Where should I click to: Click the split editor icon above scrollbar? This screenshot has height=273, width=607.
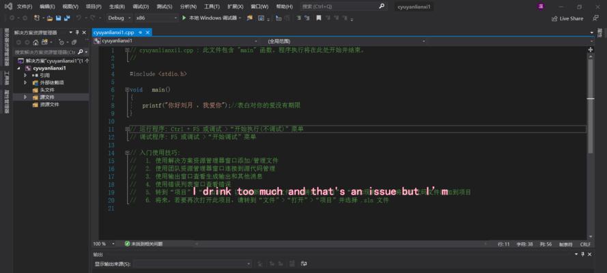591,50
